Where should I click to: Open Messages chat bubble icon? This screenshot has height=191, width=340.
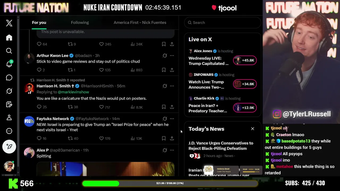(9, 77)
